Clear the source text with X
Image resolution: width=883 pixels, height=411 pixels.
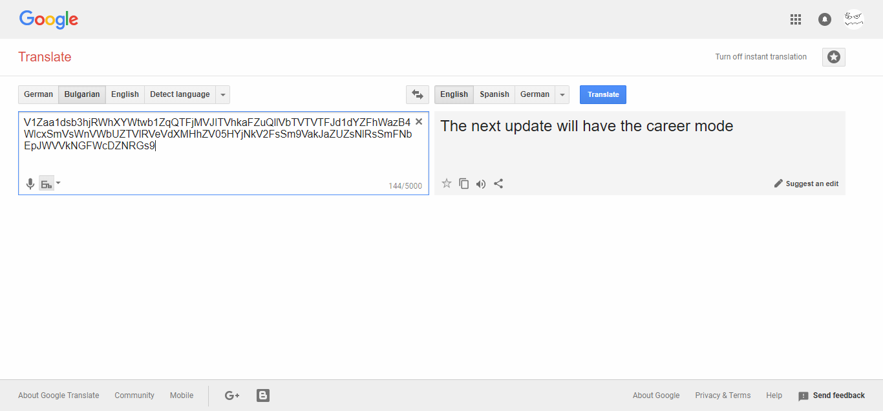419,121
